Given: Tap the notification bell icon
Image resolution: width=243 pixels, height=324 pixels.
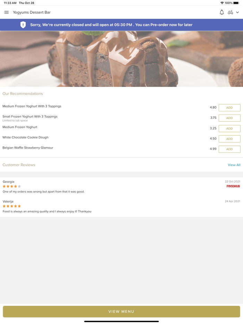Looking at the screenshot, I should (222, 12).
